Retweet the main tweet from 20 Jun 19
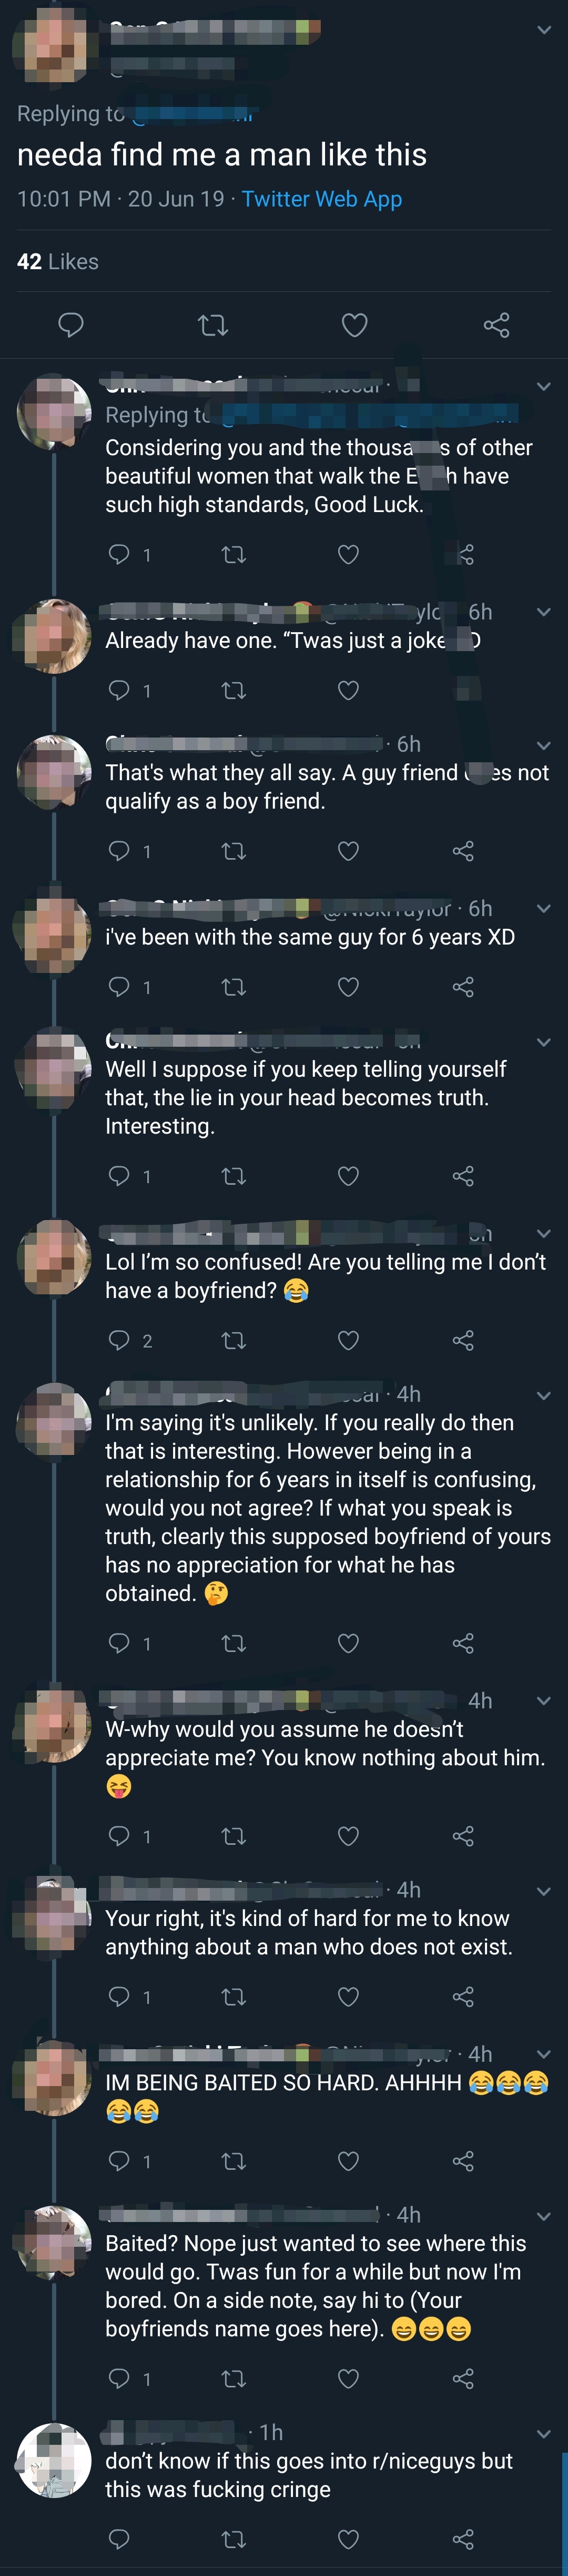 214,324
